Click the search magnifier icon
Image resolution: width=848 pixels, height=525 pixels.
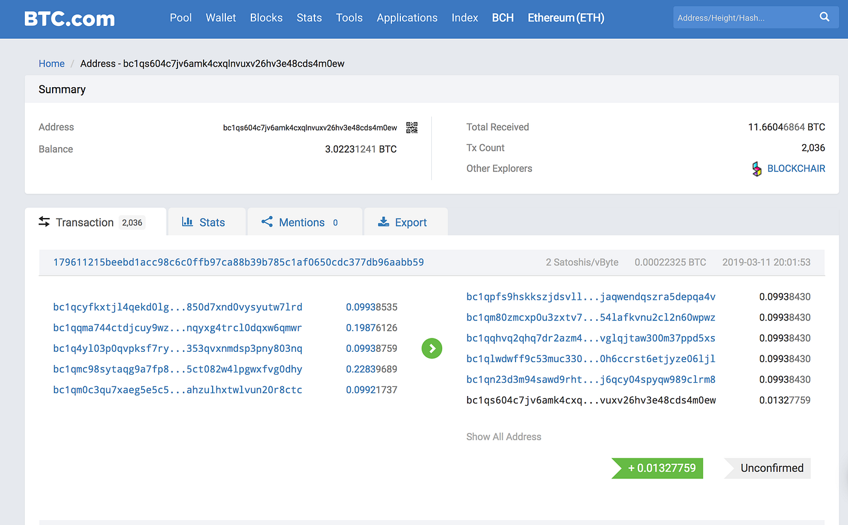[824, 17]
